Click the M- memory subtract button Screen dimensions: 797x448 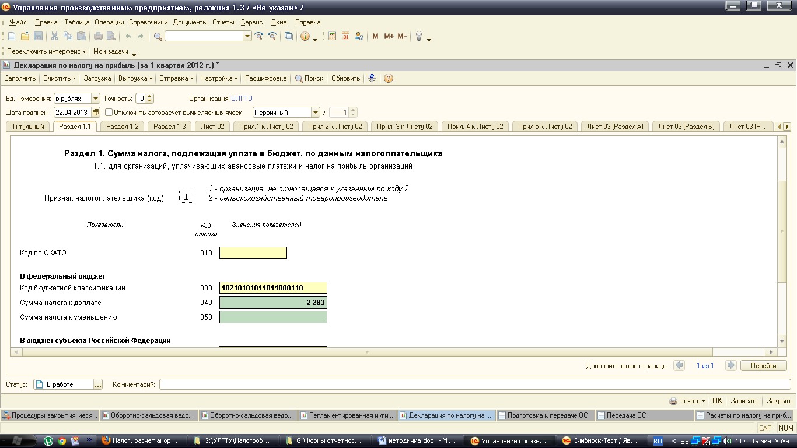click(x=402, y=36)
